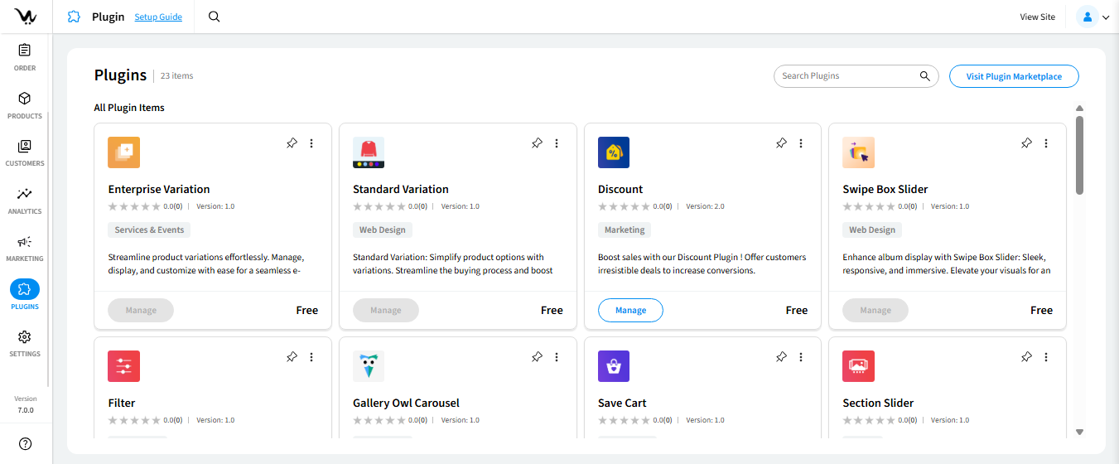Select Plugins in the sidebar
This screenshot has height=464, width=1119.
(x=25, y=294)
